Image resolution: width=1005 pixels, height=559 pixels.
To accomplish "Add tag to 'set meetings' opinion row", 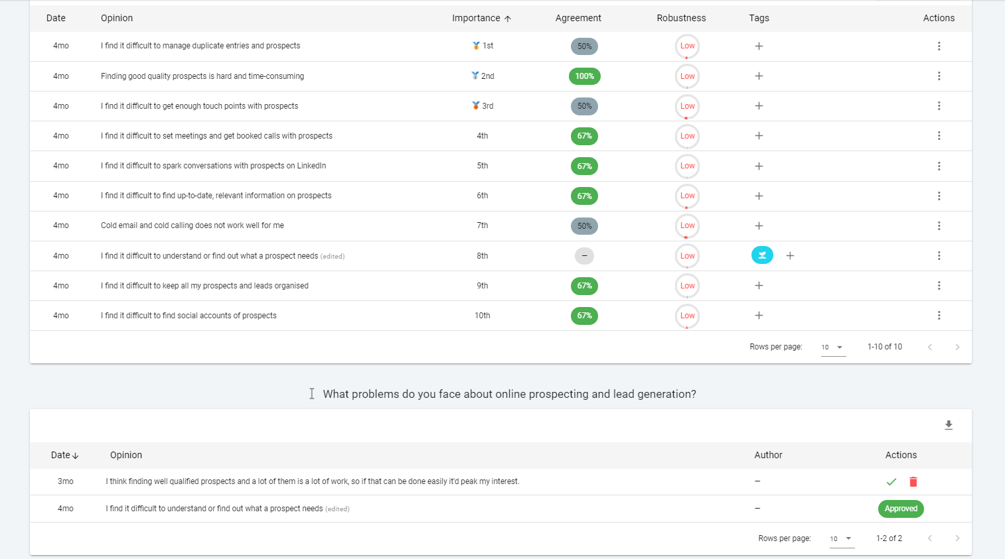I will 759,135.
